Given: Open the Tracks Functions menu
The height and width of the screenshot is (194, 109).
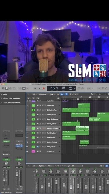Looking at the screenshot, I should tap(43, 94).
